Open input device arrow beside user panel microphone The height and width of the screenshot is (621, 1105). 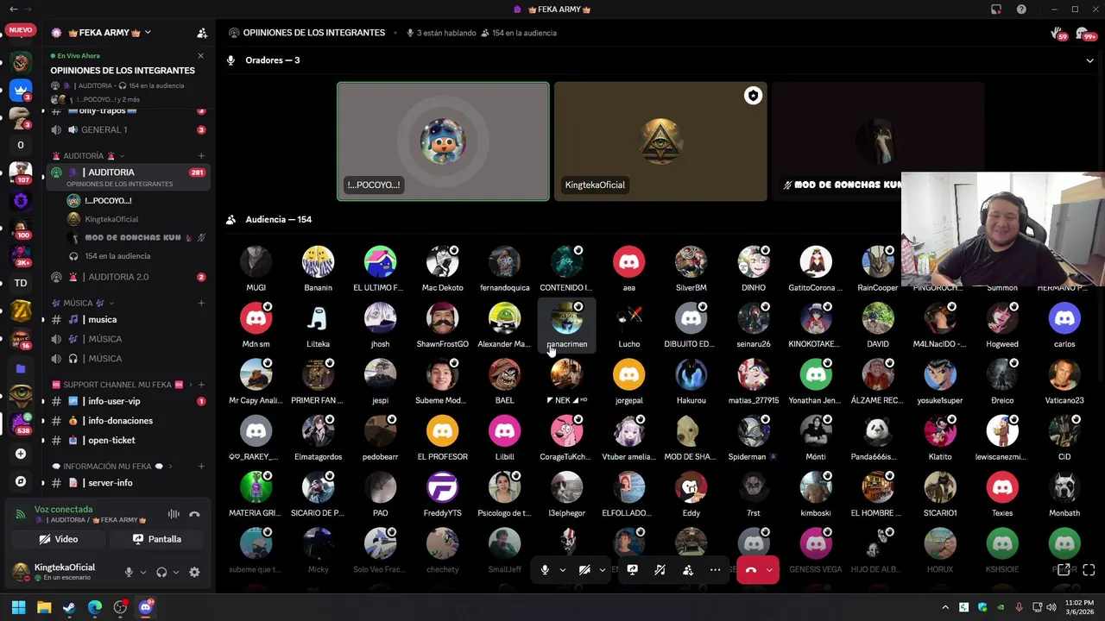point(142,572)
